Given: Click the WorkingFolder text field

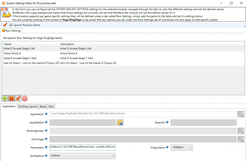Looking at the screenshot, I should tap(143, 131).
